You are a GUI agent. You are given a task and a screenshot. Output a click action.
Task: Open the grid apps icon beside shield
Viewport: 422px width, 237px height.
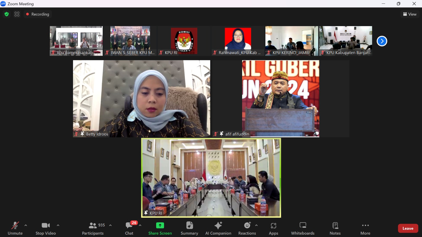tap(17, 14)
